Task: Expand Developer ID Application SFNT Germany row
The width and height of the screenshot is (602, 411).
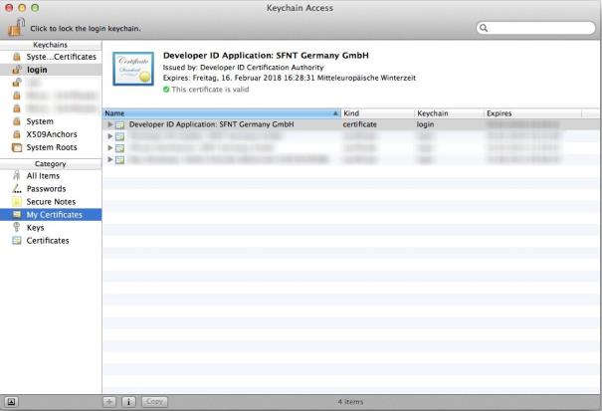Action: tap(110, 124)
